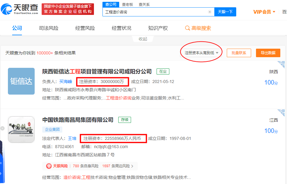The height and width of the screenshot is (184, 287).
Task: Switch to the 查关系 search tab
Action: [x=144, y=4]
